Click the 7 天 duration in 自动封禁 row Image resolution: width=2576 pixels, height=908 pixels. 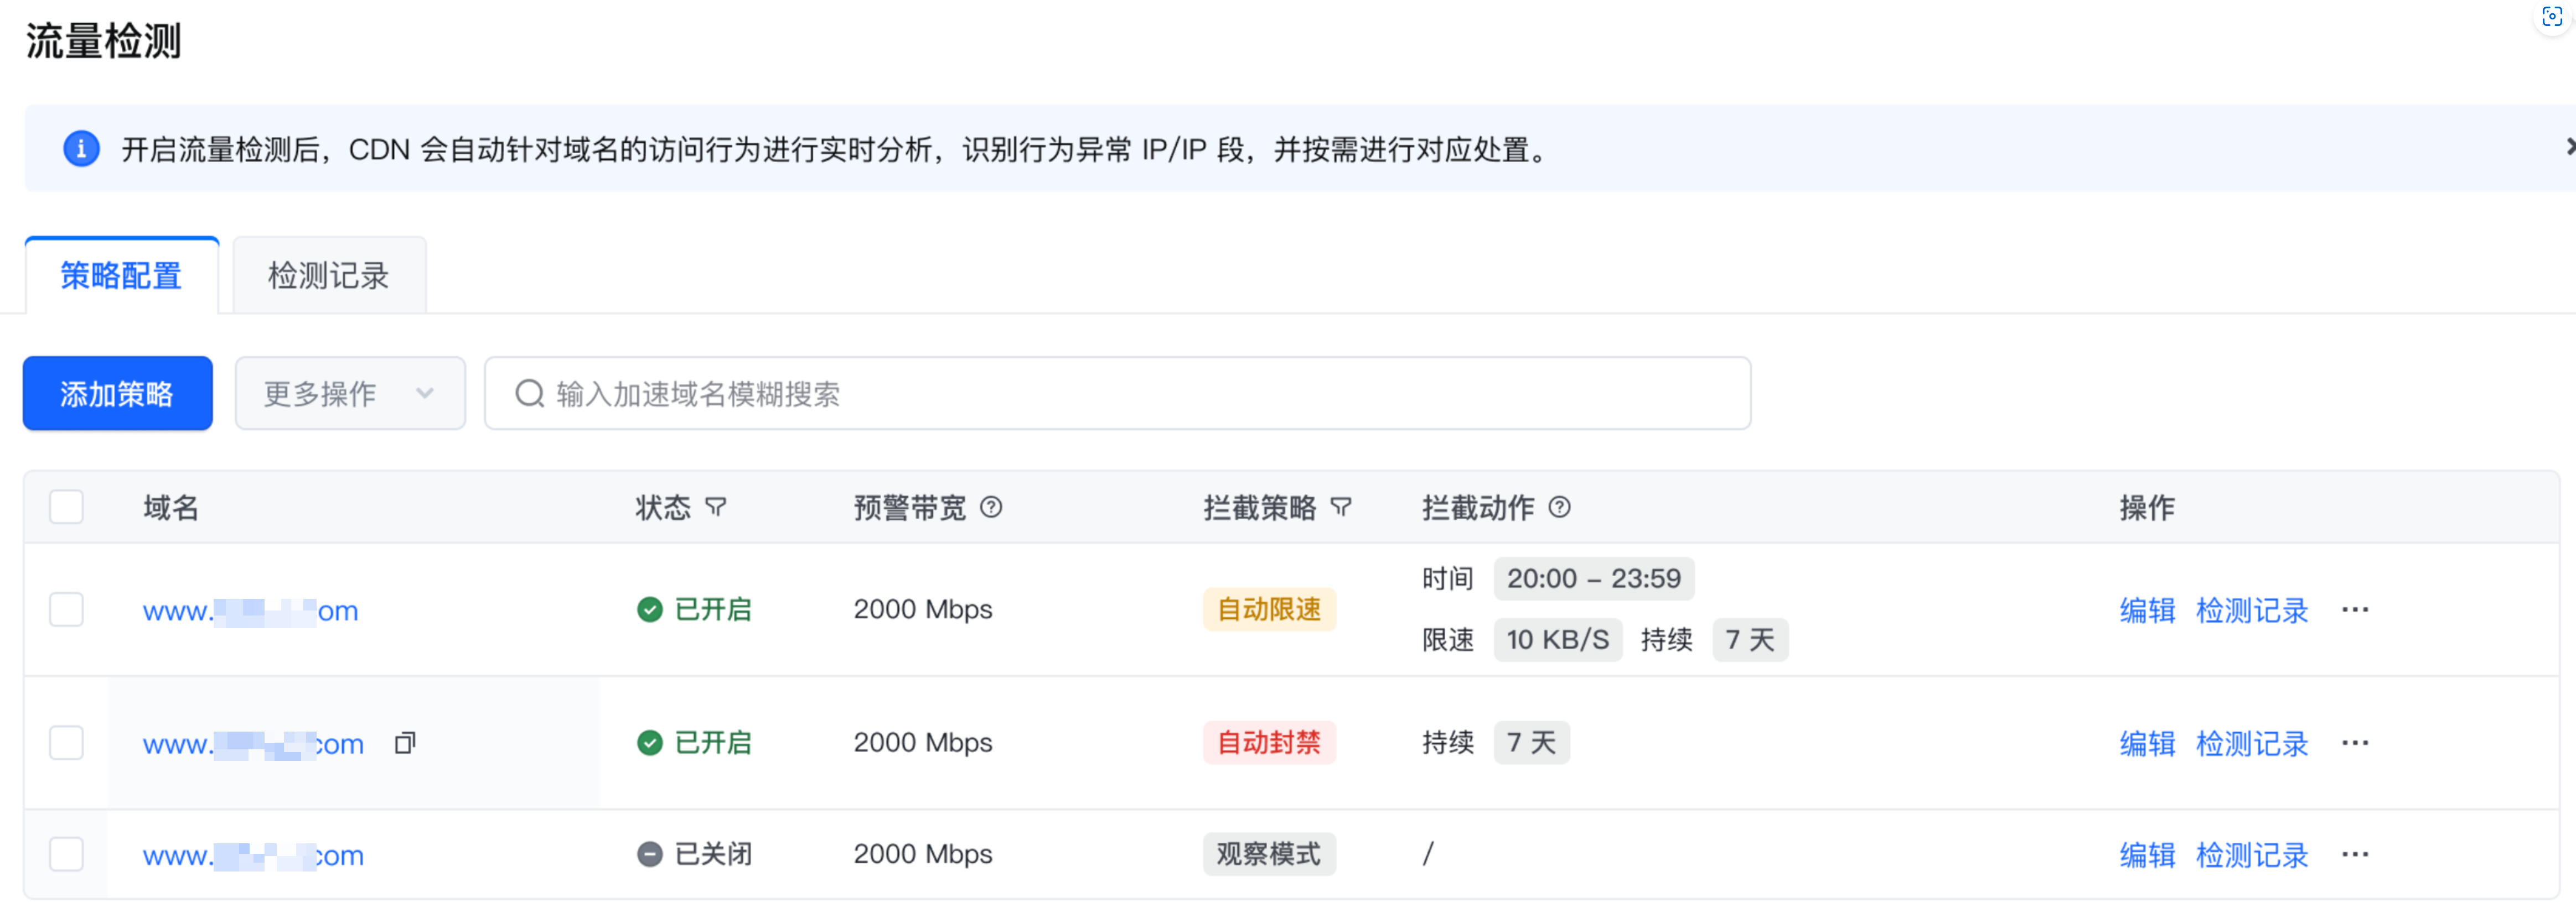click(1532, 742)
